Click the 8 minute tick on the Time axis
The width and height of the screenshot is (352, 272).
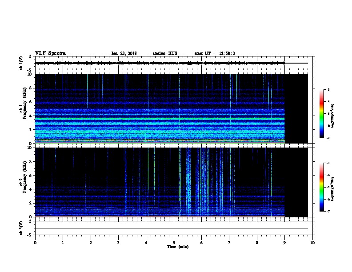[x=257, y=243]
